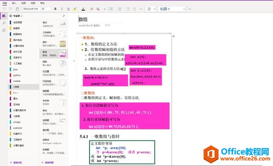Screen dimensions: 273x166
Task: Open the 改错题 page
Action: 54,151
